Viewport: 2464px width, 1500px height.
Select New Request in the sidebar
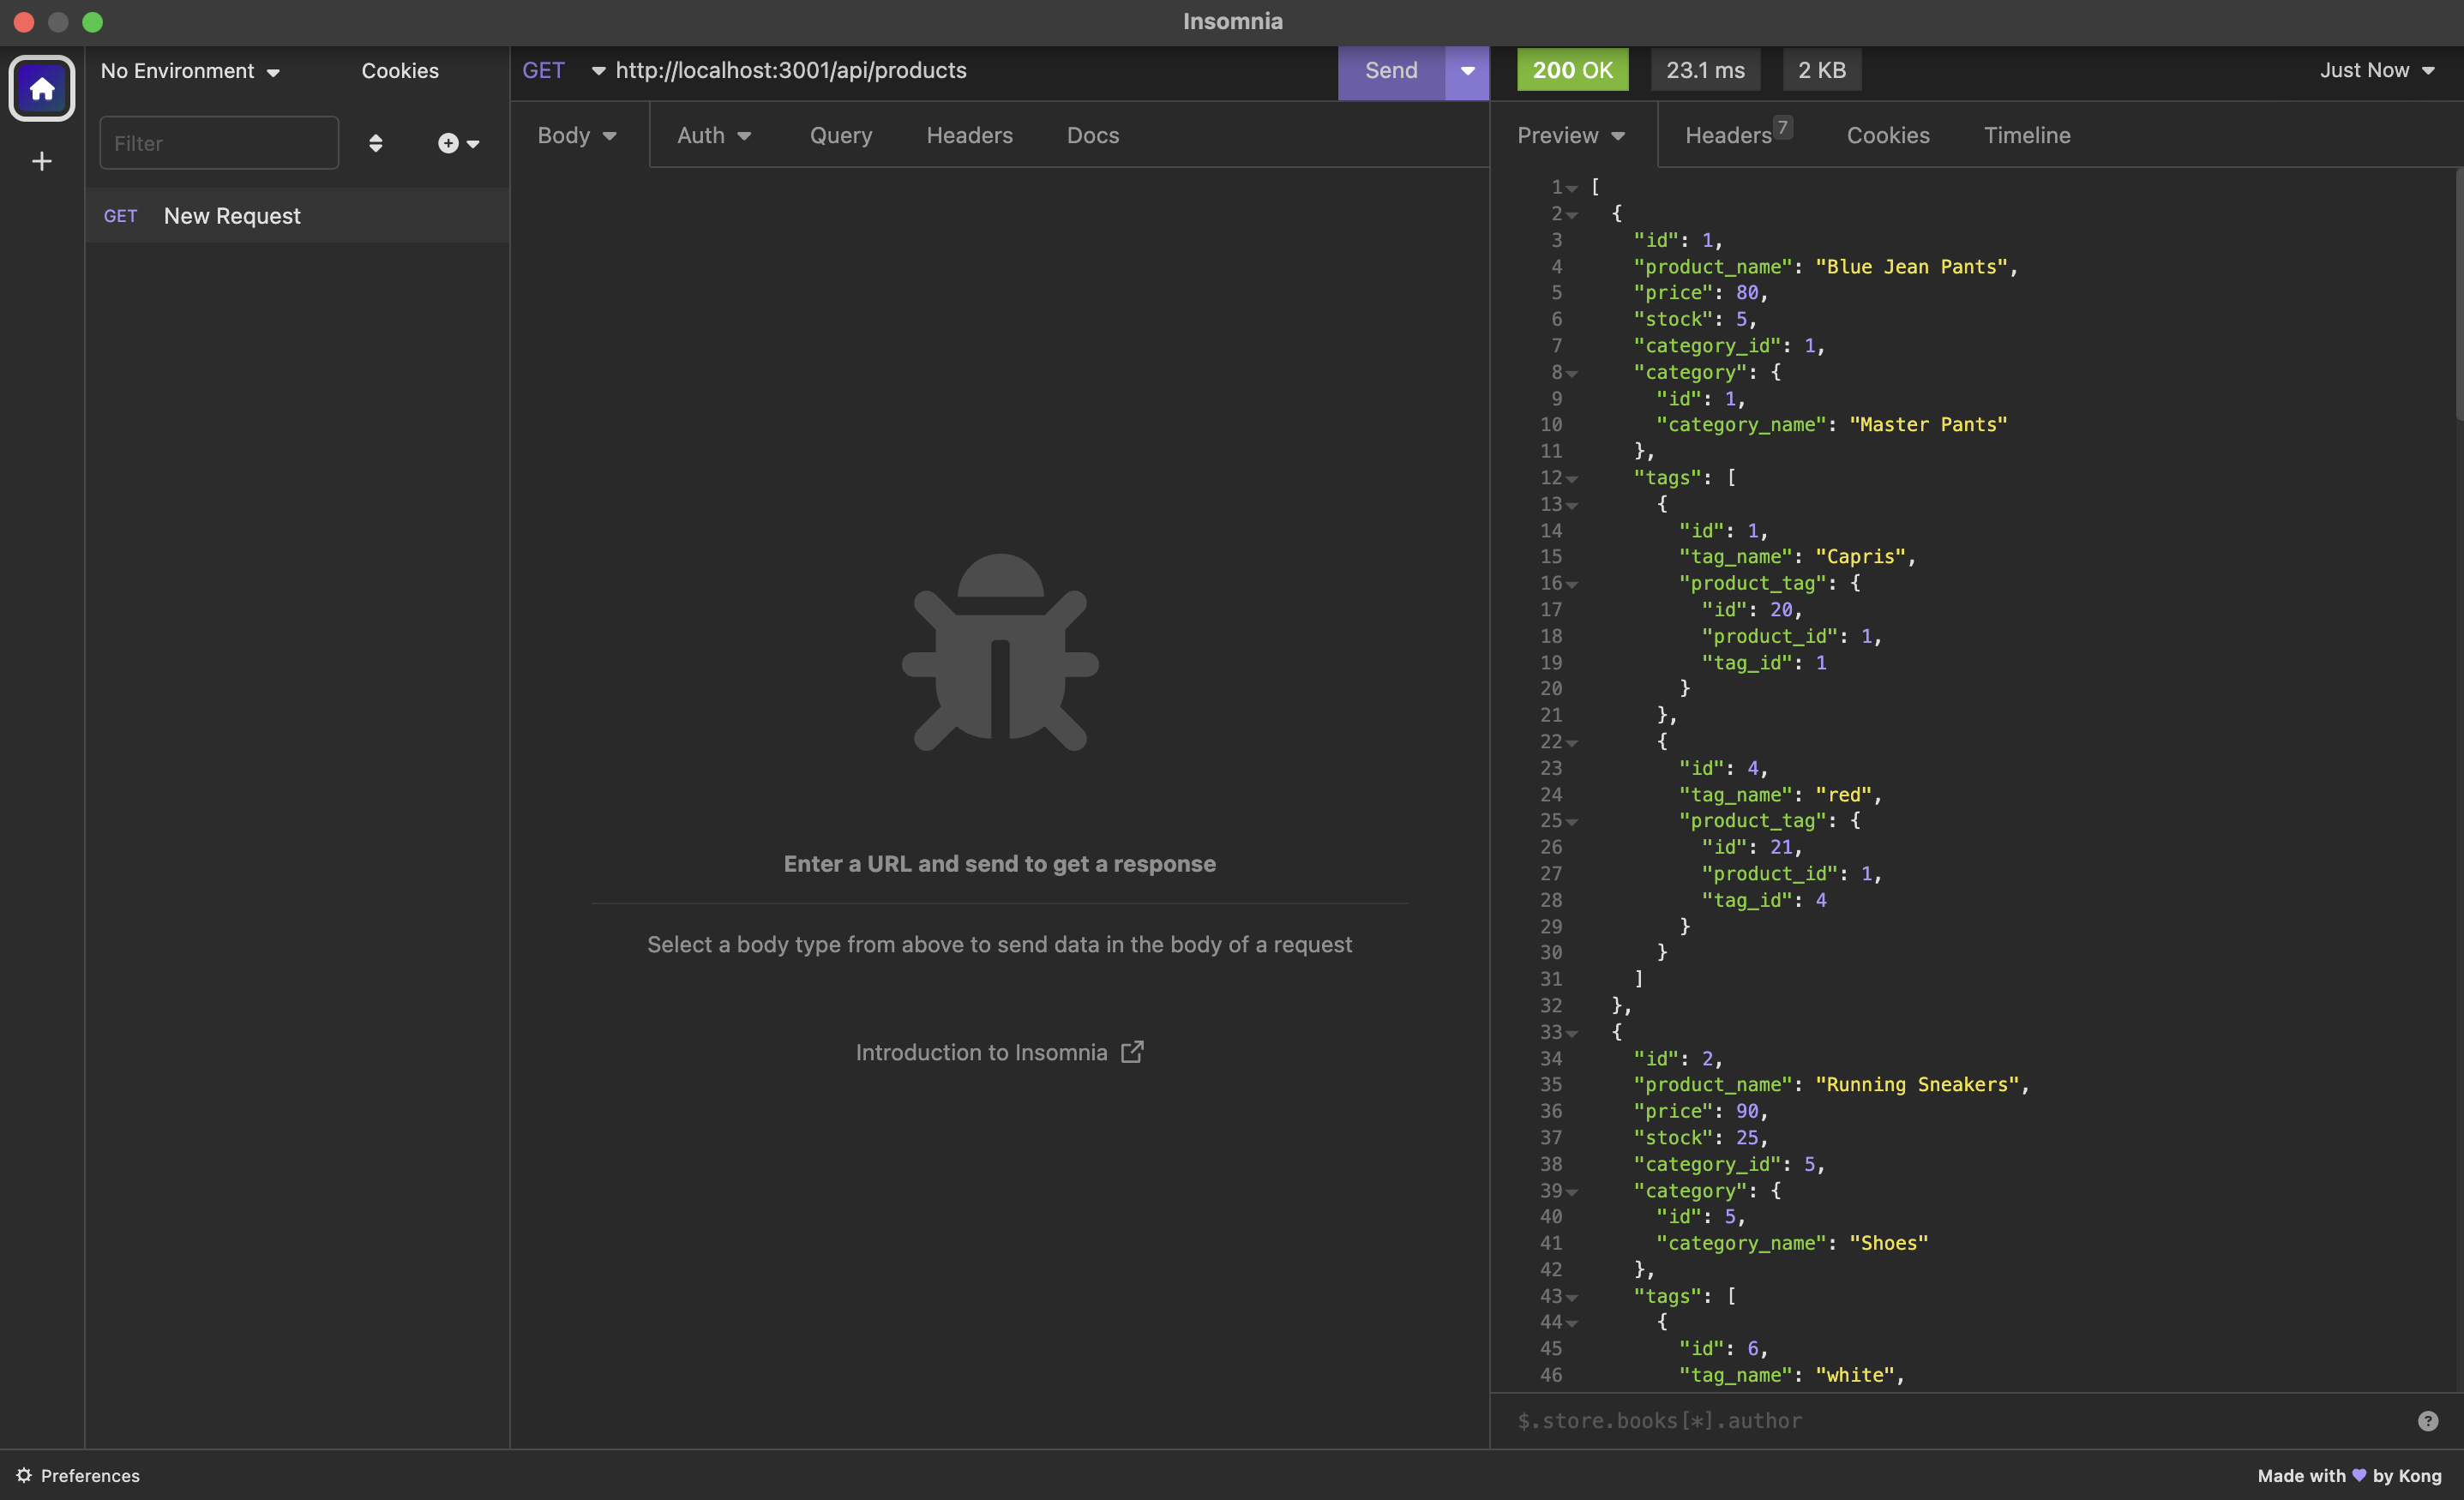pyautogui.click(x=231, y=215)
